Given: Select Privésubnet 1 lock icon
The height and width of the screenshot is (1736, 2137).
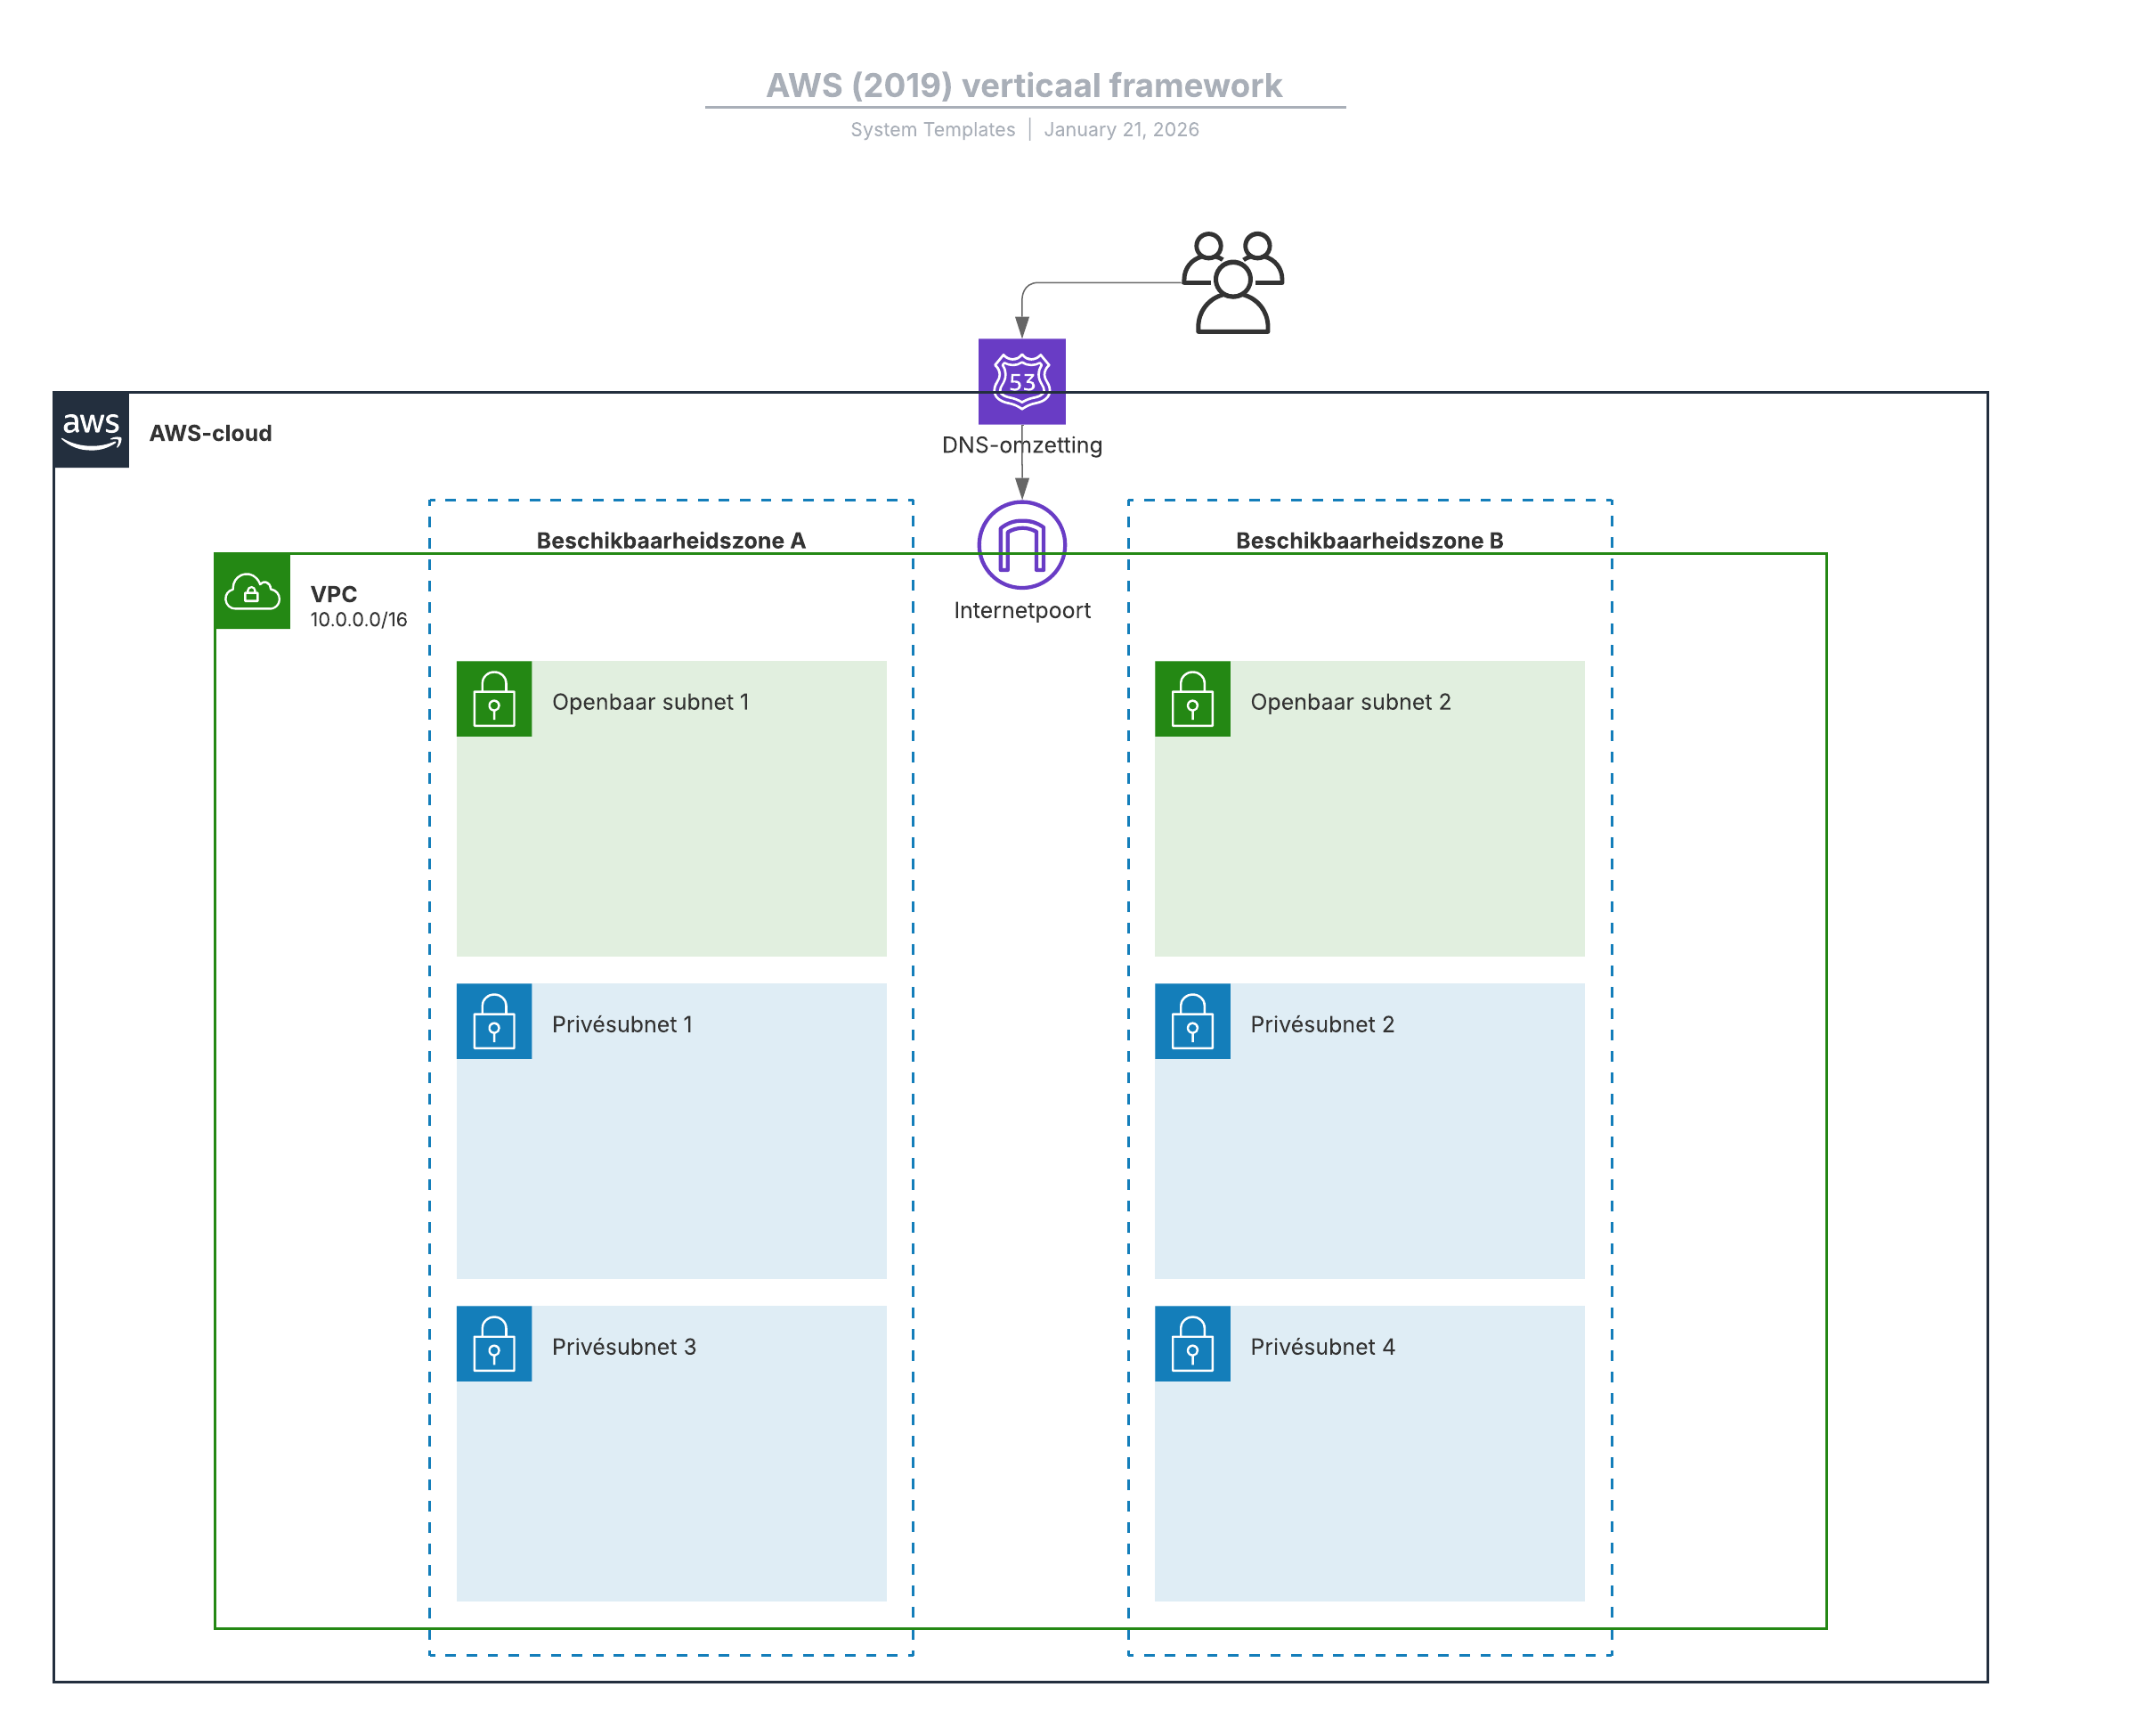Looking at the screenshot, I should coord(494,1021).
